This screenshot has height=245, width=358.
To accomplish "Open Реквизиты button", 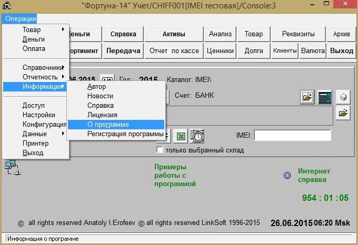I will click(299, 34).
